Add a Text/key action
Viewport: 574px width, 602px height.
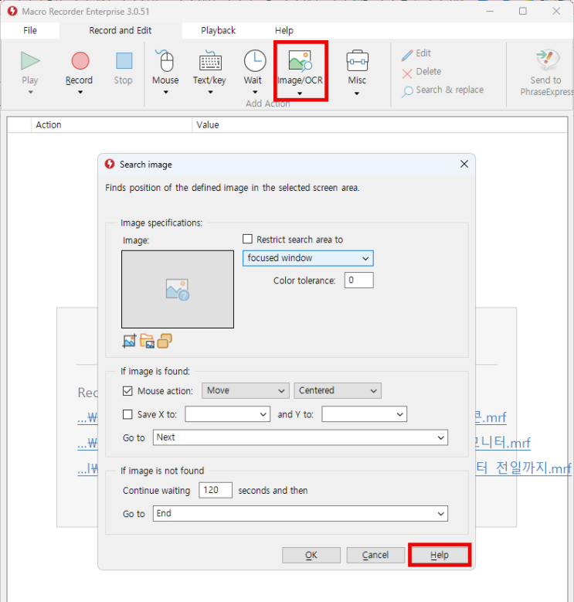(x=210, y=61)
